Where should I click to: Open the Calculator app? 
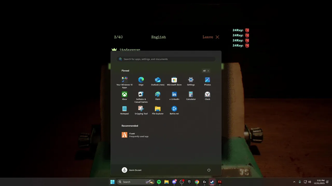point(191,96)
